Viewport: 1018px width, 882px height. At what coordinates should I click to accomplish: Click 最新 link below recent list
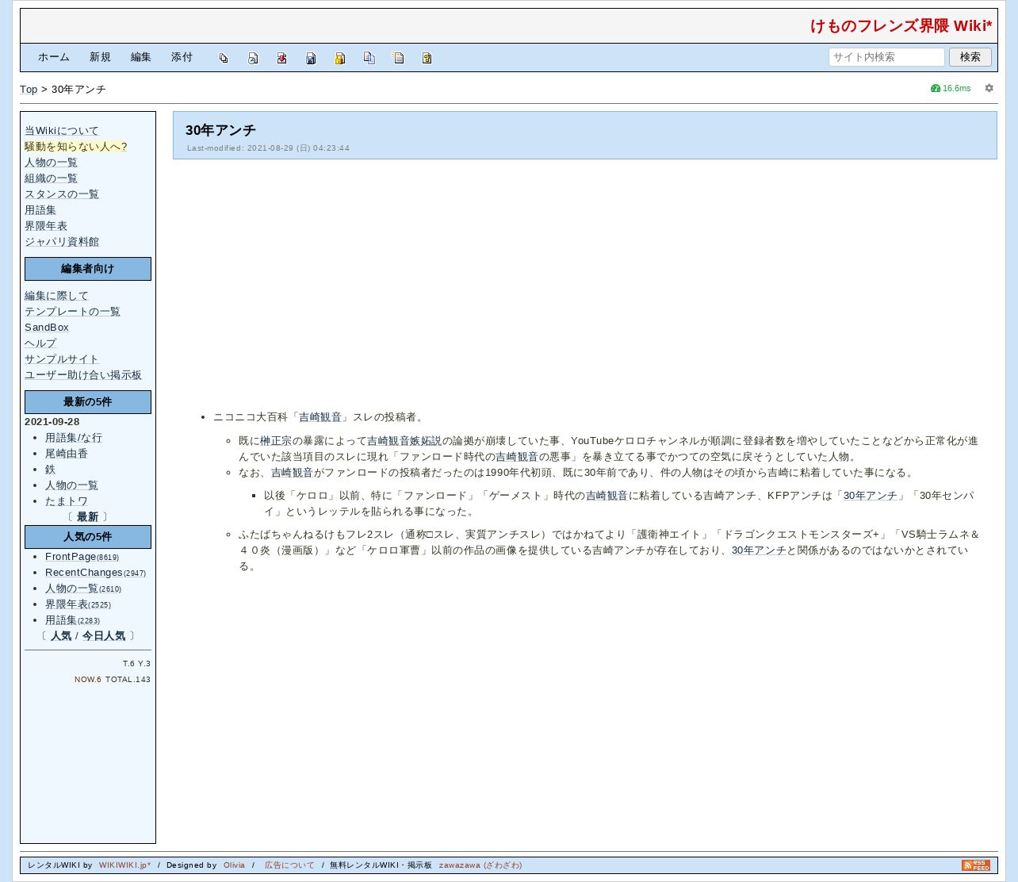click(87, 517)
